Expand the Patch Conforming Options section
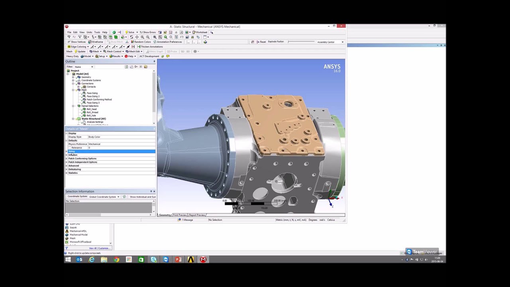The image size is (510, 287). 67,159
